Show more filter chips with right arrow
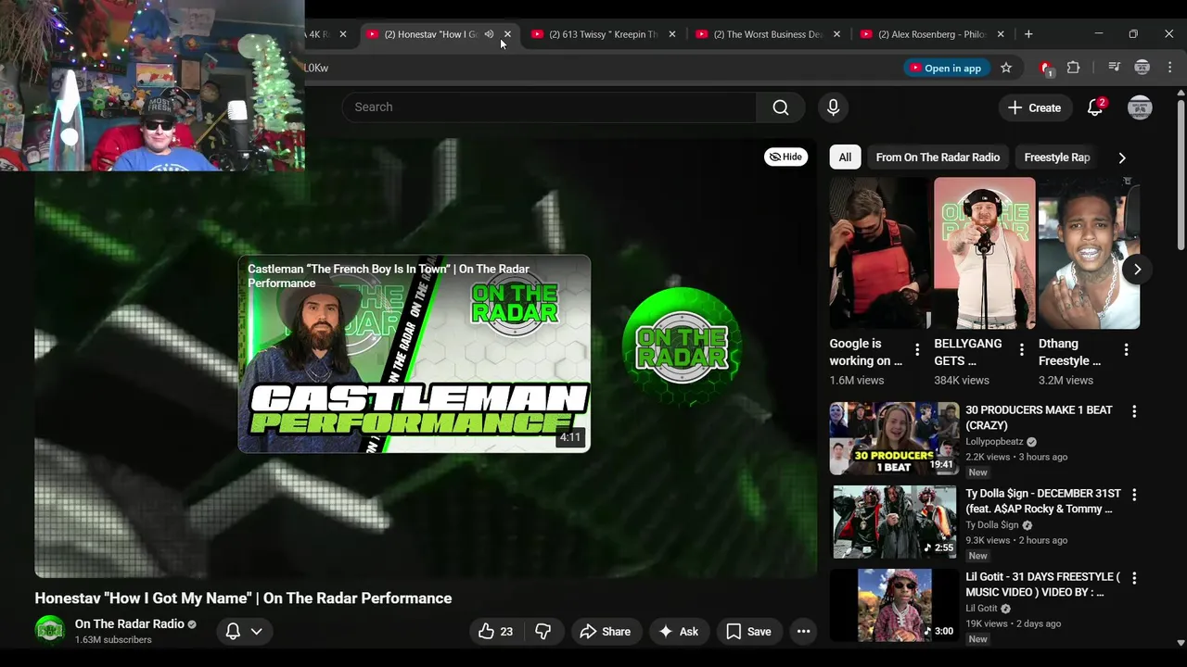 [1122, 157]
